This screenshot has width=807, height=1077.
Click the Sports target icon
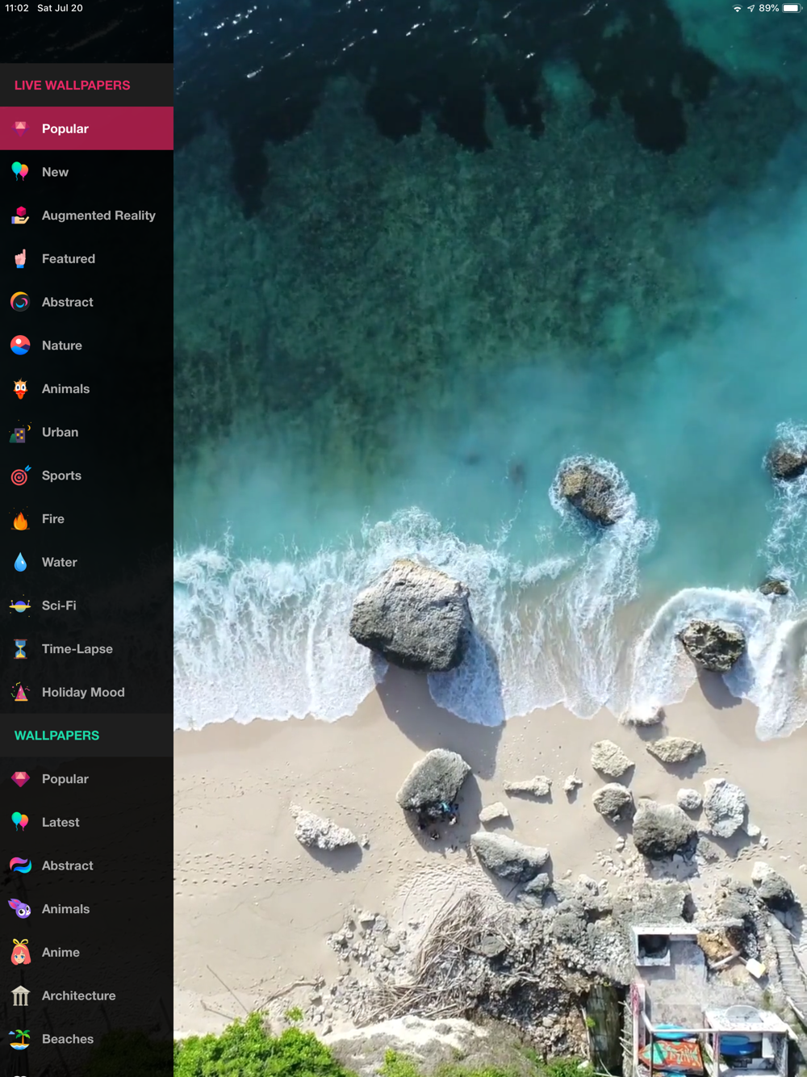(20, 476)
